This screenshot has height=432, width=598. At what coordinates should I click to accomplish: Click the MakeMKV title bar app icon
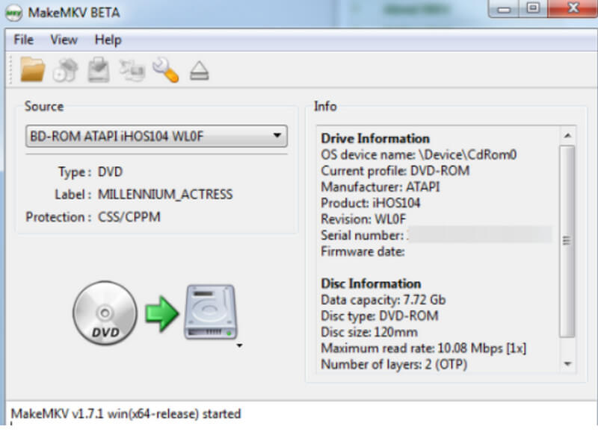coord(13,13)
